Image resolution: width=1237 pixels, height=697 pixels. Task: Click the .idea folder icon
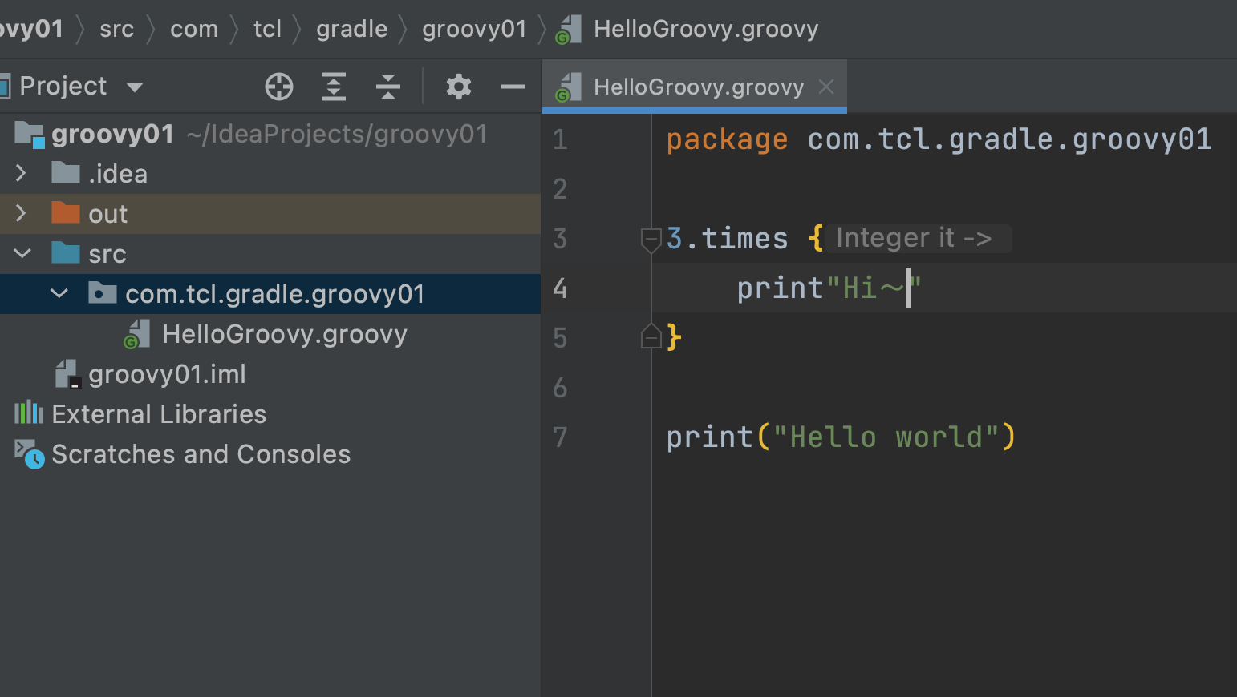pos(65,173)
